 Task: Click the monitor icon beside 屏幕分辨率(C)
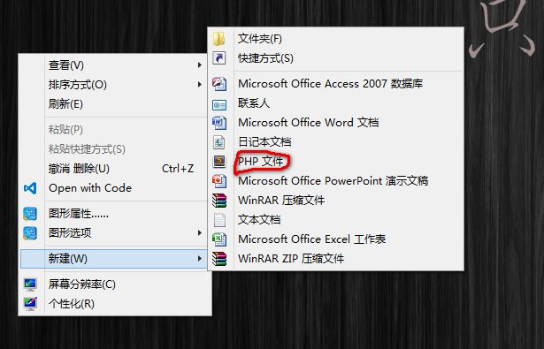tap(30, 285)
